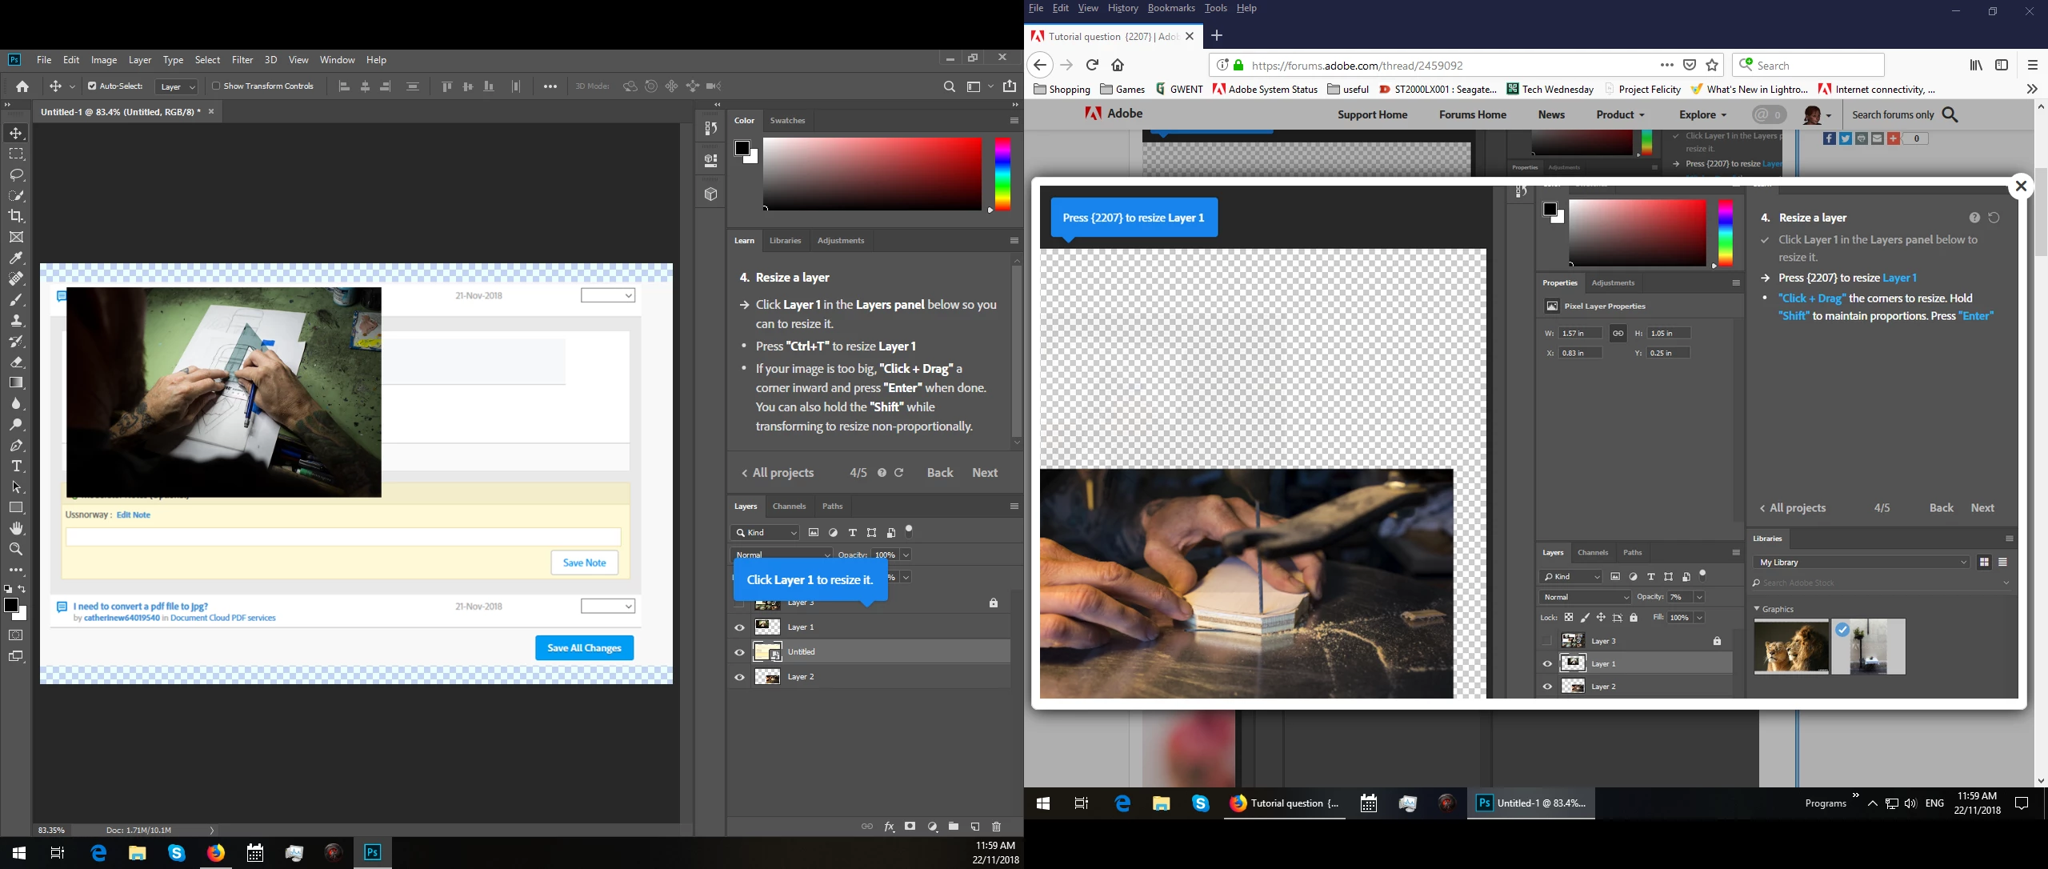Image resolution: width=2048 pixels, height=869 pixels.
Task: Uncheck the Auto-Select checkbox
Action: point(92,86)
